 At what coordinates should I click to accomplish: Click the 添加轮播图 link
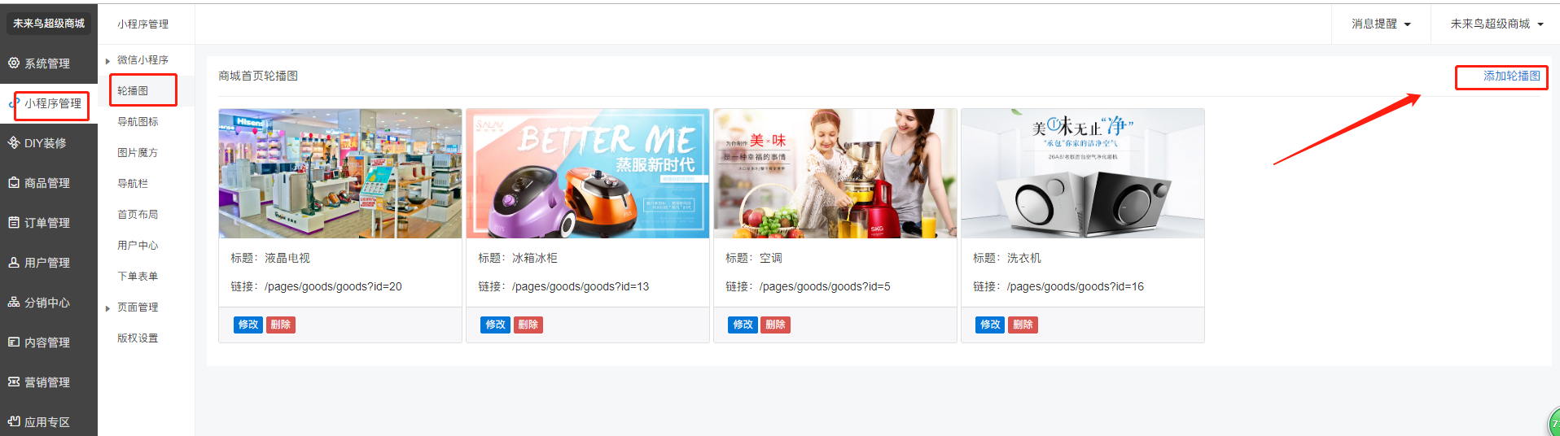[1511, 76]
